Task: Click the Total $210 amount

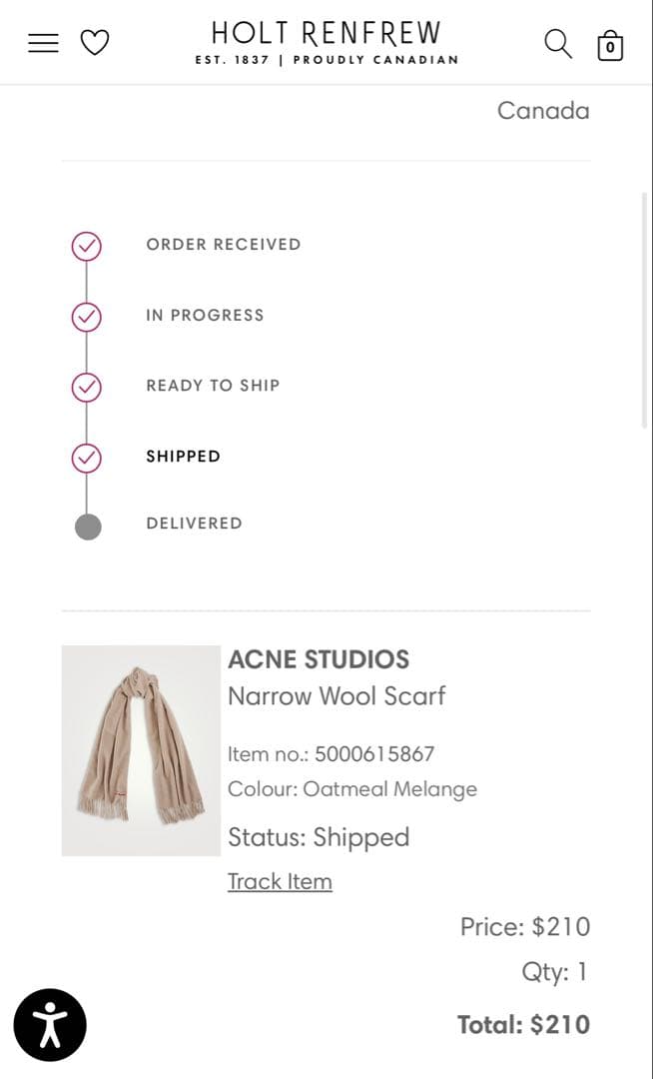Action: [x=523, y=1024]
